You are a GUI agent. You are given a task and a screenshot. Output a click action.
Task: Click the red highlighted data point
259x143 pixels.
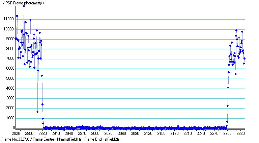(239, 38)
